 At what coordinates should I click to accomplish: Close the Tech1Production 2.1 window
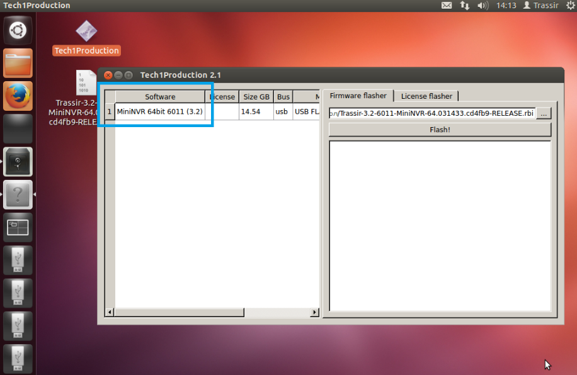point(108,75)
